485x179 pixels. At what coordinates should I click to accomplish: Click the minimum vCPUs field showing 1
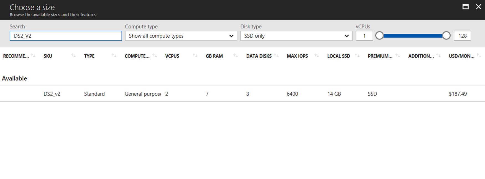364,36
